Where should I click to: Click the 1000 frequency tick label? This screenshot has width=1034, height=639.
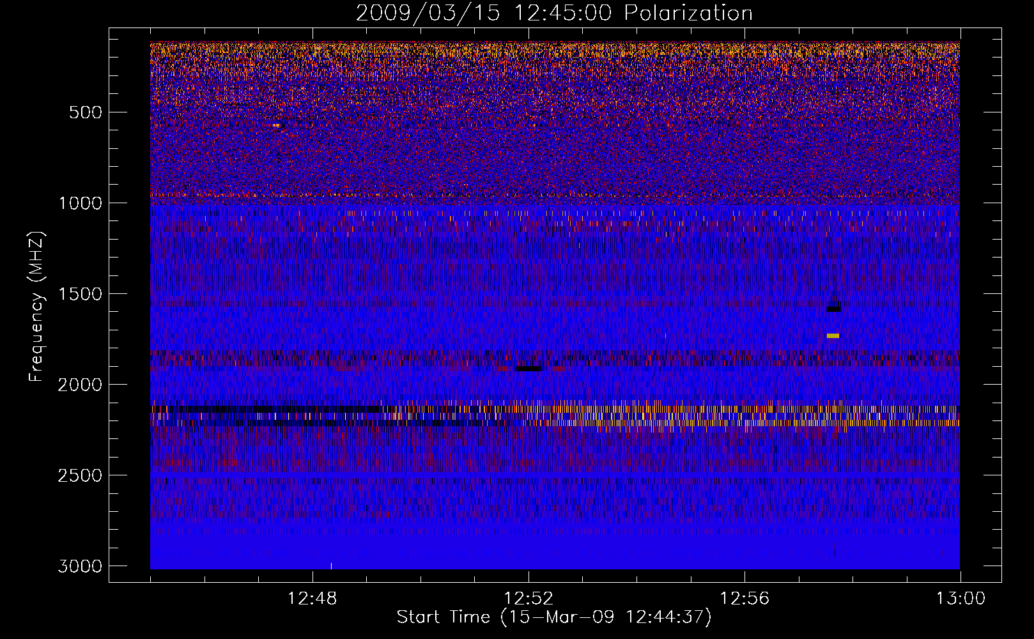pos(81,203)
